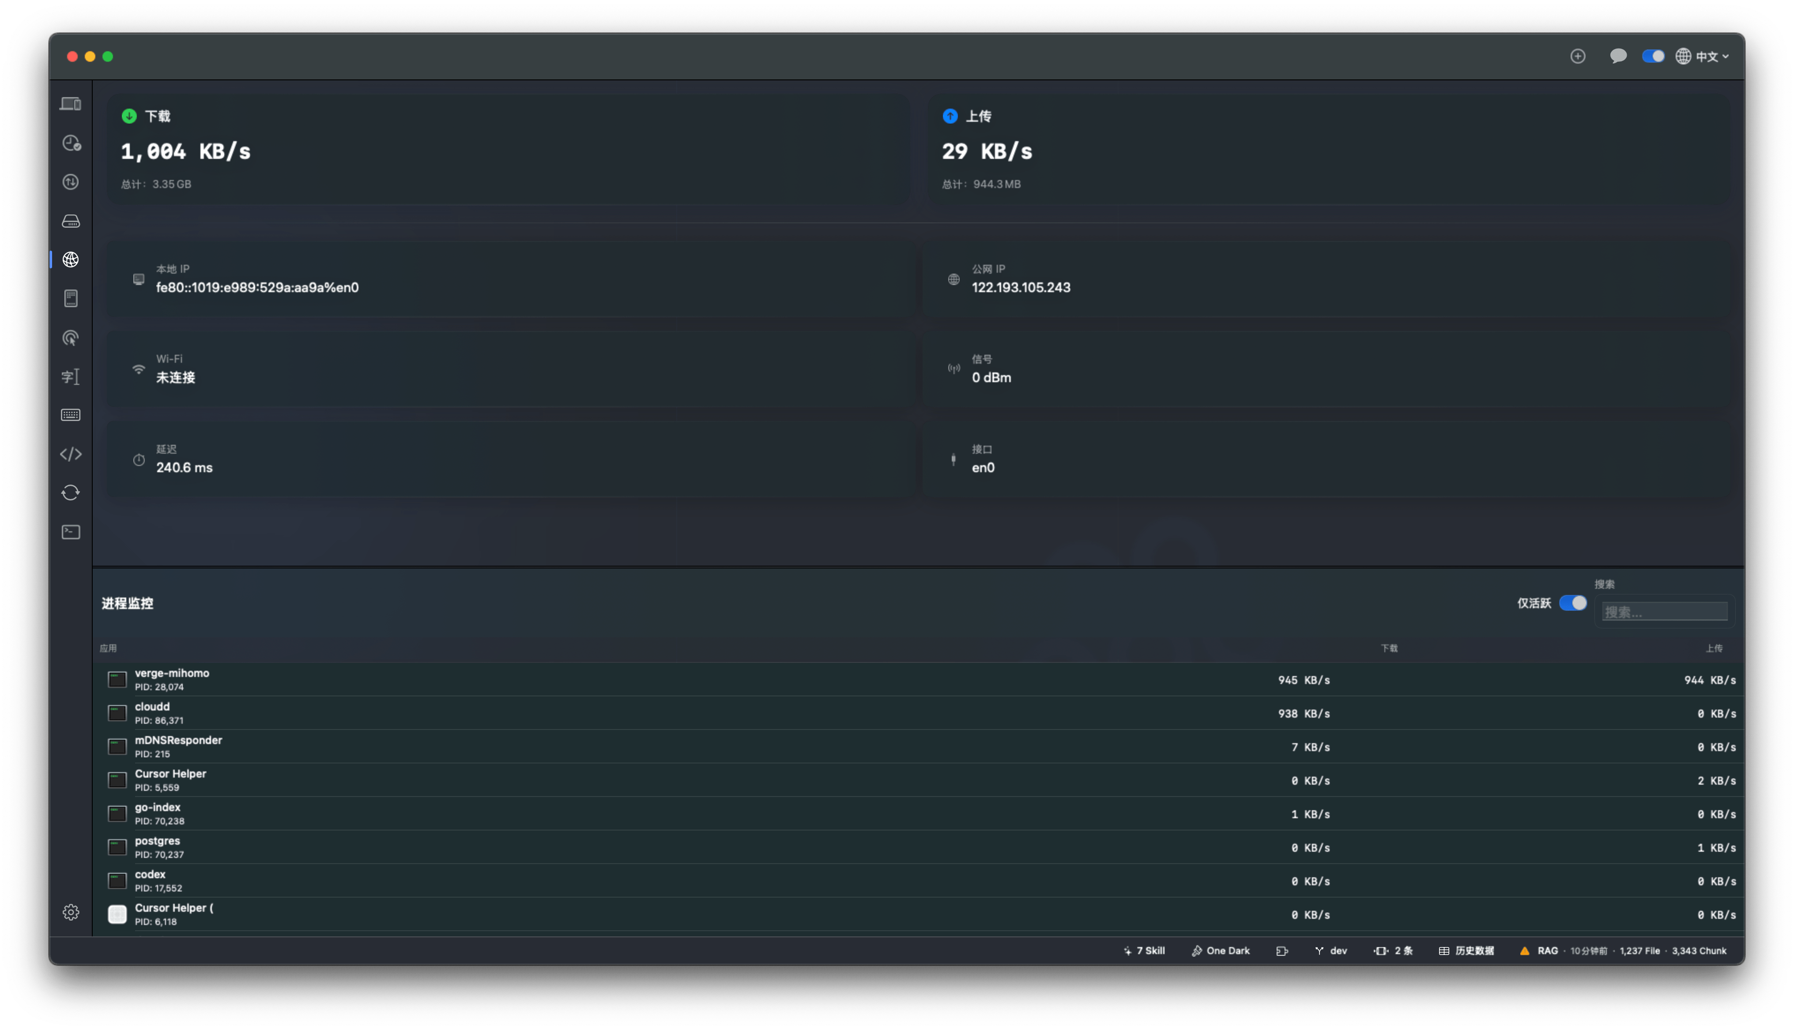Click the plus circle icon in title bar

[x=1578, y=56]
